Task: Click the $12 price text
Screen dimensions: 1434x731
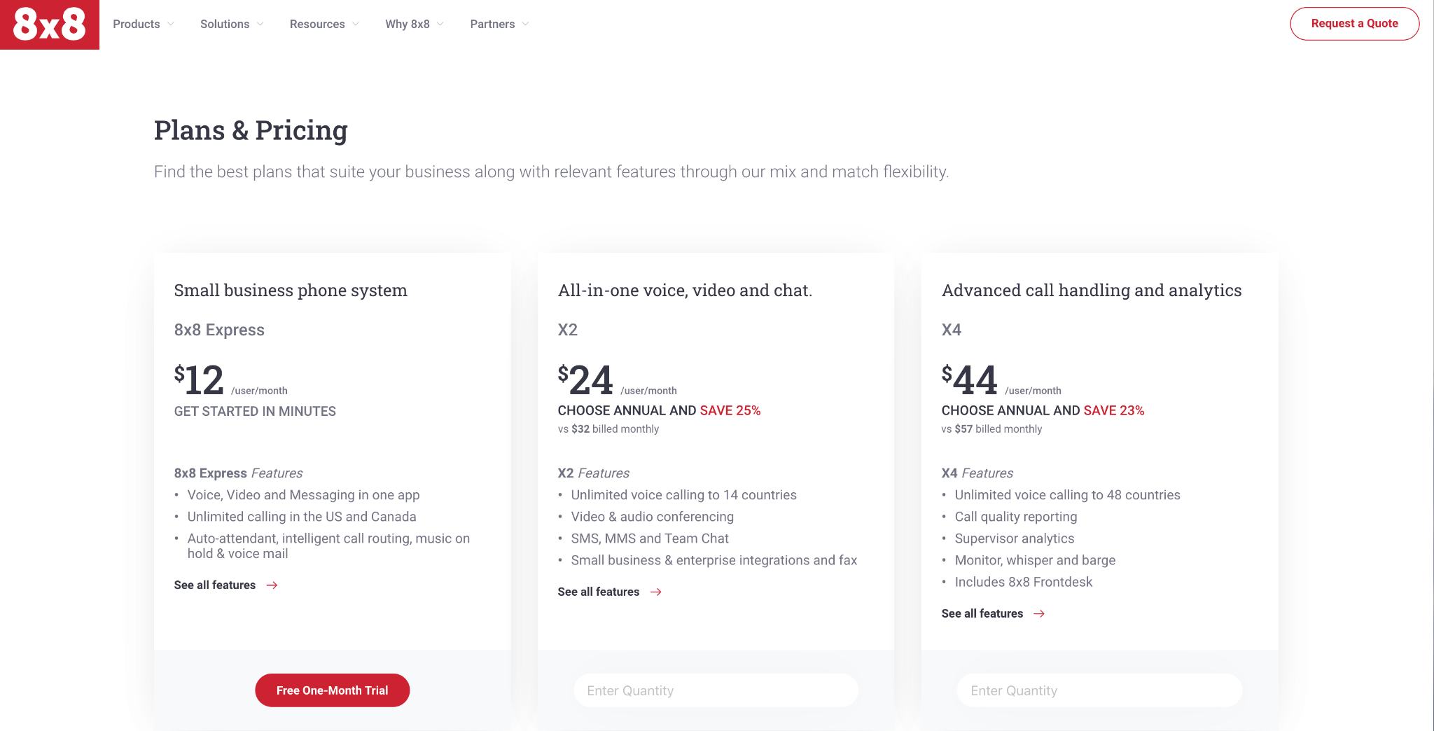Action: (199, 380)
